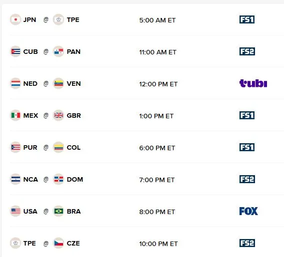Screen dimensions: 284x257
Task: Click the VEN team name
Action: point(73,84)
